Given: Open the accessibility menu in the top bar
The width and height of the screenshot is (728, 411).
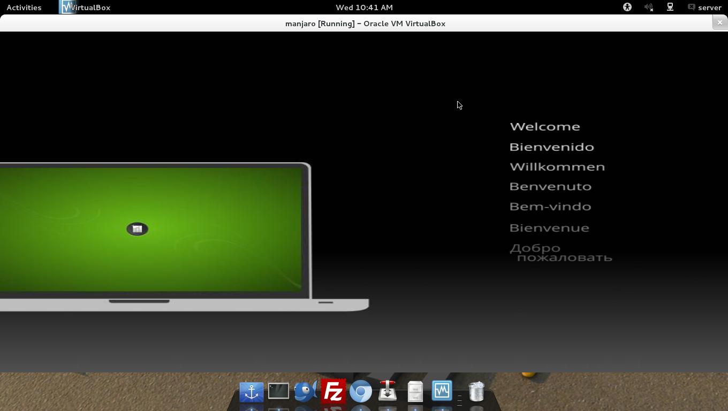Looking at the screenshot, I should (x=627, y=7).
